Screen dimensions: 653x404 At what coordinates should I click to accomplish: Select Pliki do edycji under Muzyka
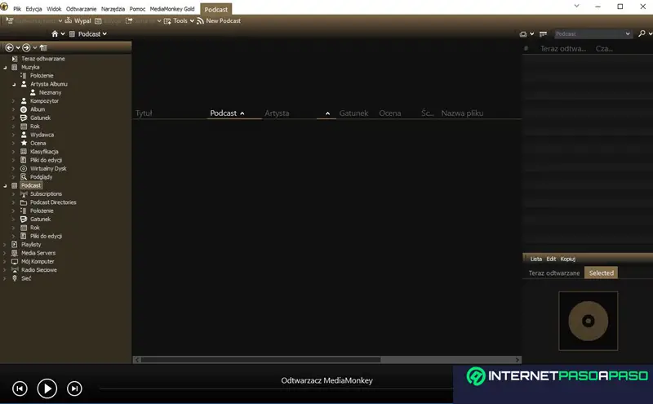click(x=46, y=160)
